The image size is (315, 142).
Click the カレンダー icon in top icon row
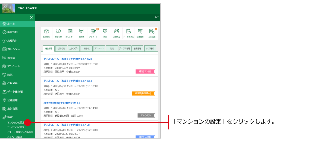[70, 32]
